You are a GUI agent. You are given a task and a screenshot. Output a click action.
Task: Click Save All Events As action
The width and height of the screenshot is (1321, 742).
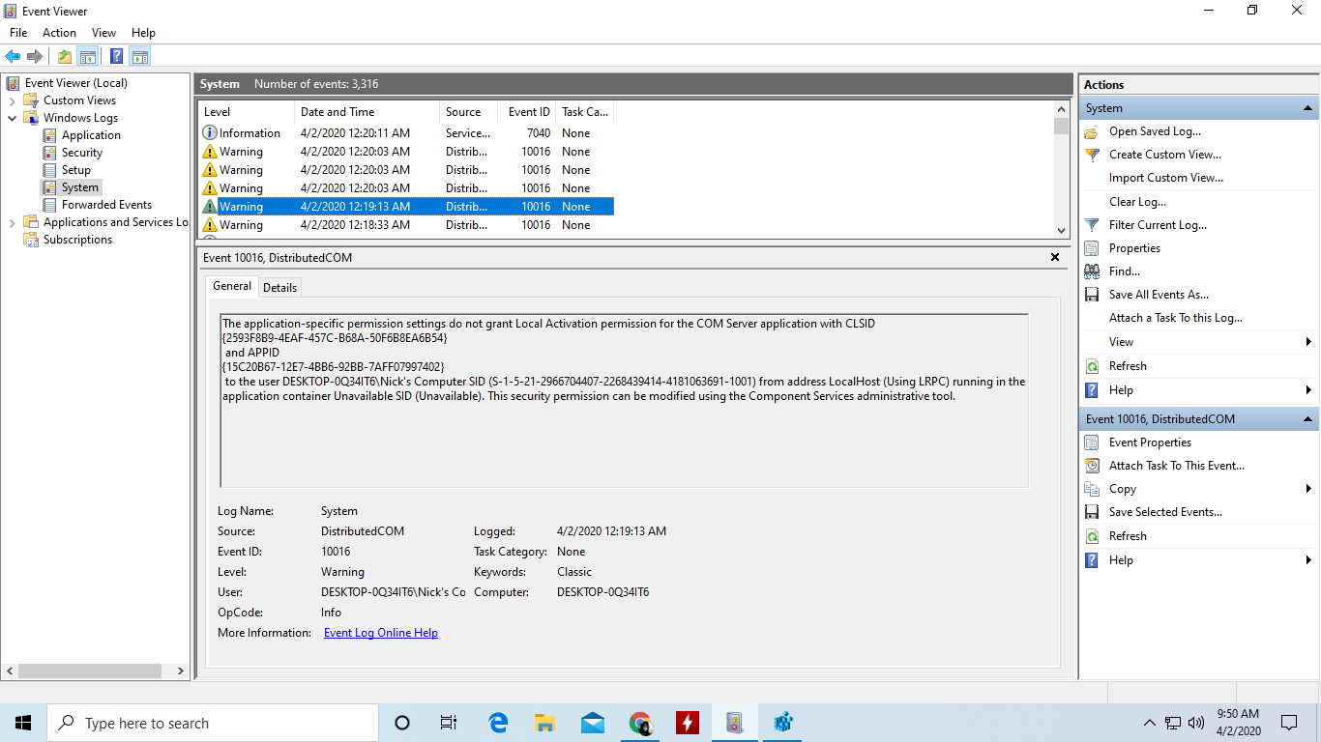(x=1159, y=295)
